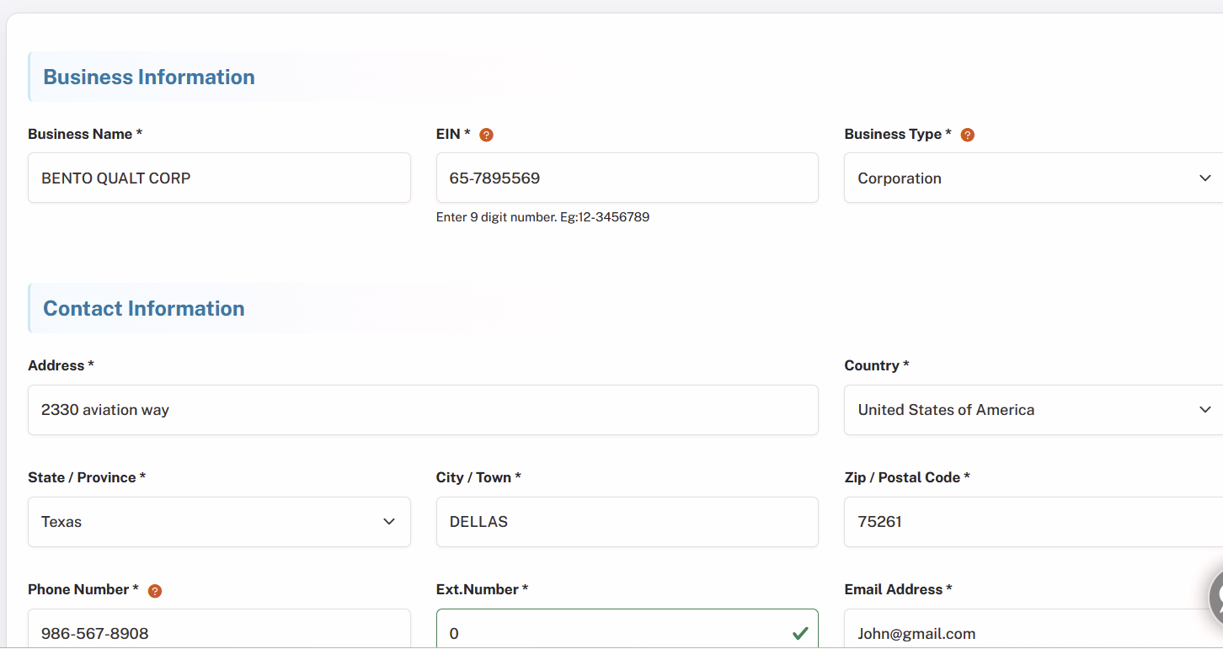Click the 'Enter 9 digit number' hint text
Screen dimensions: 1223x649
[542, 217]
